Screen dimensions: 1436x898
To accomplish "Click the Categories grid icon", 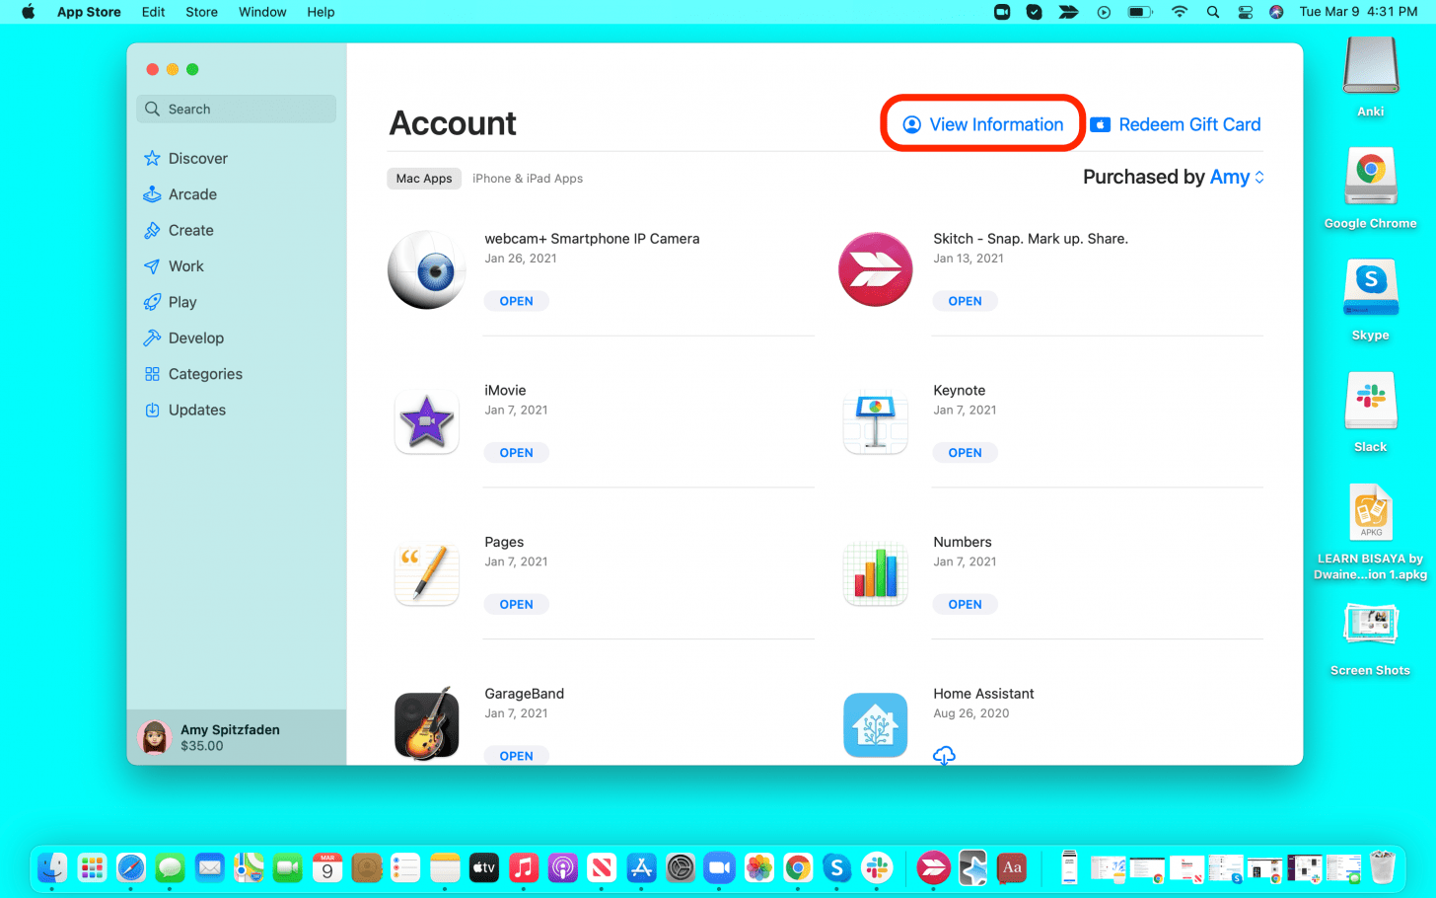I will point(152,374).
